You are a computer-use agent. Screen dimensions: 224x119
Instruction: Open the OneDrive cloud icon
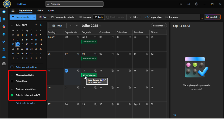click(x=4, y=57)
